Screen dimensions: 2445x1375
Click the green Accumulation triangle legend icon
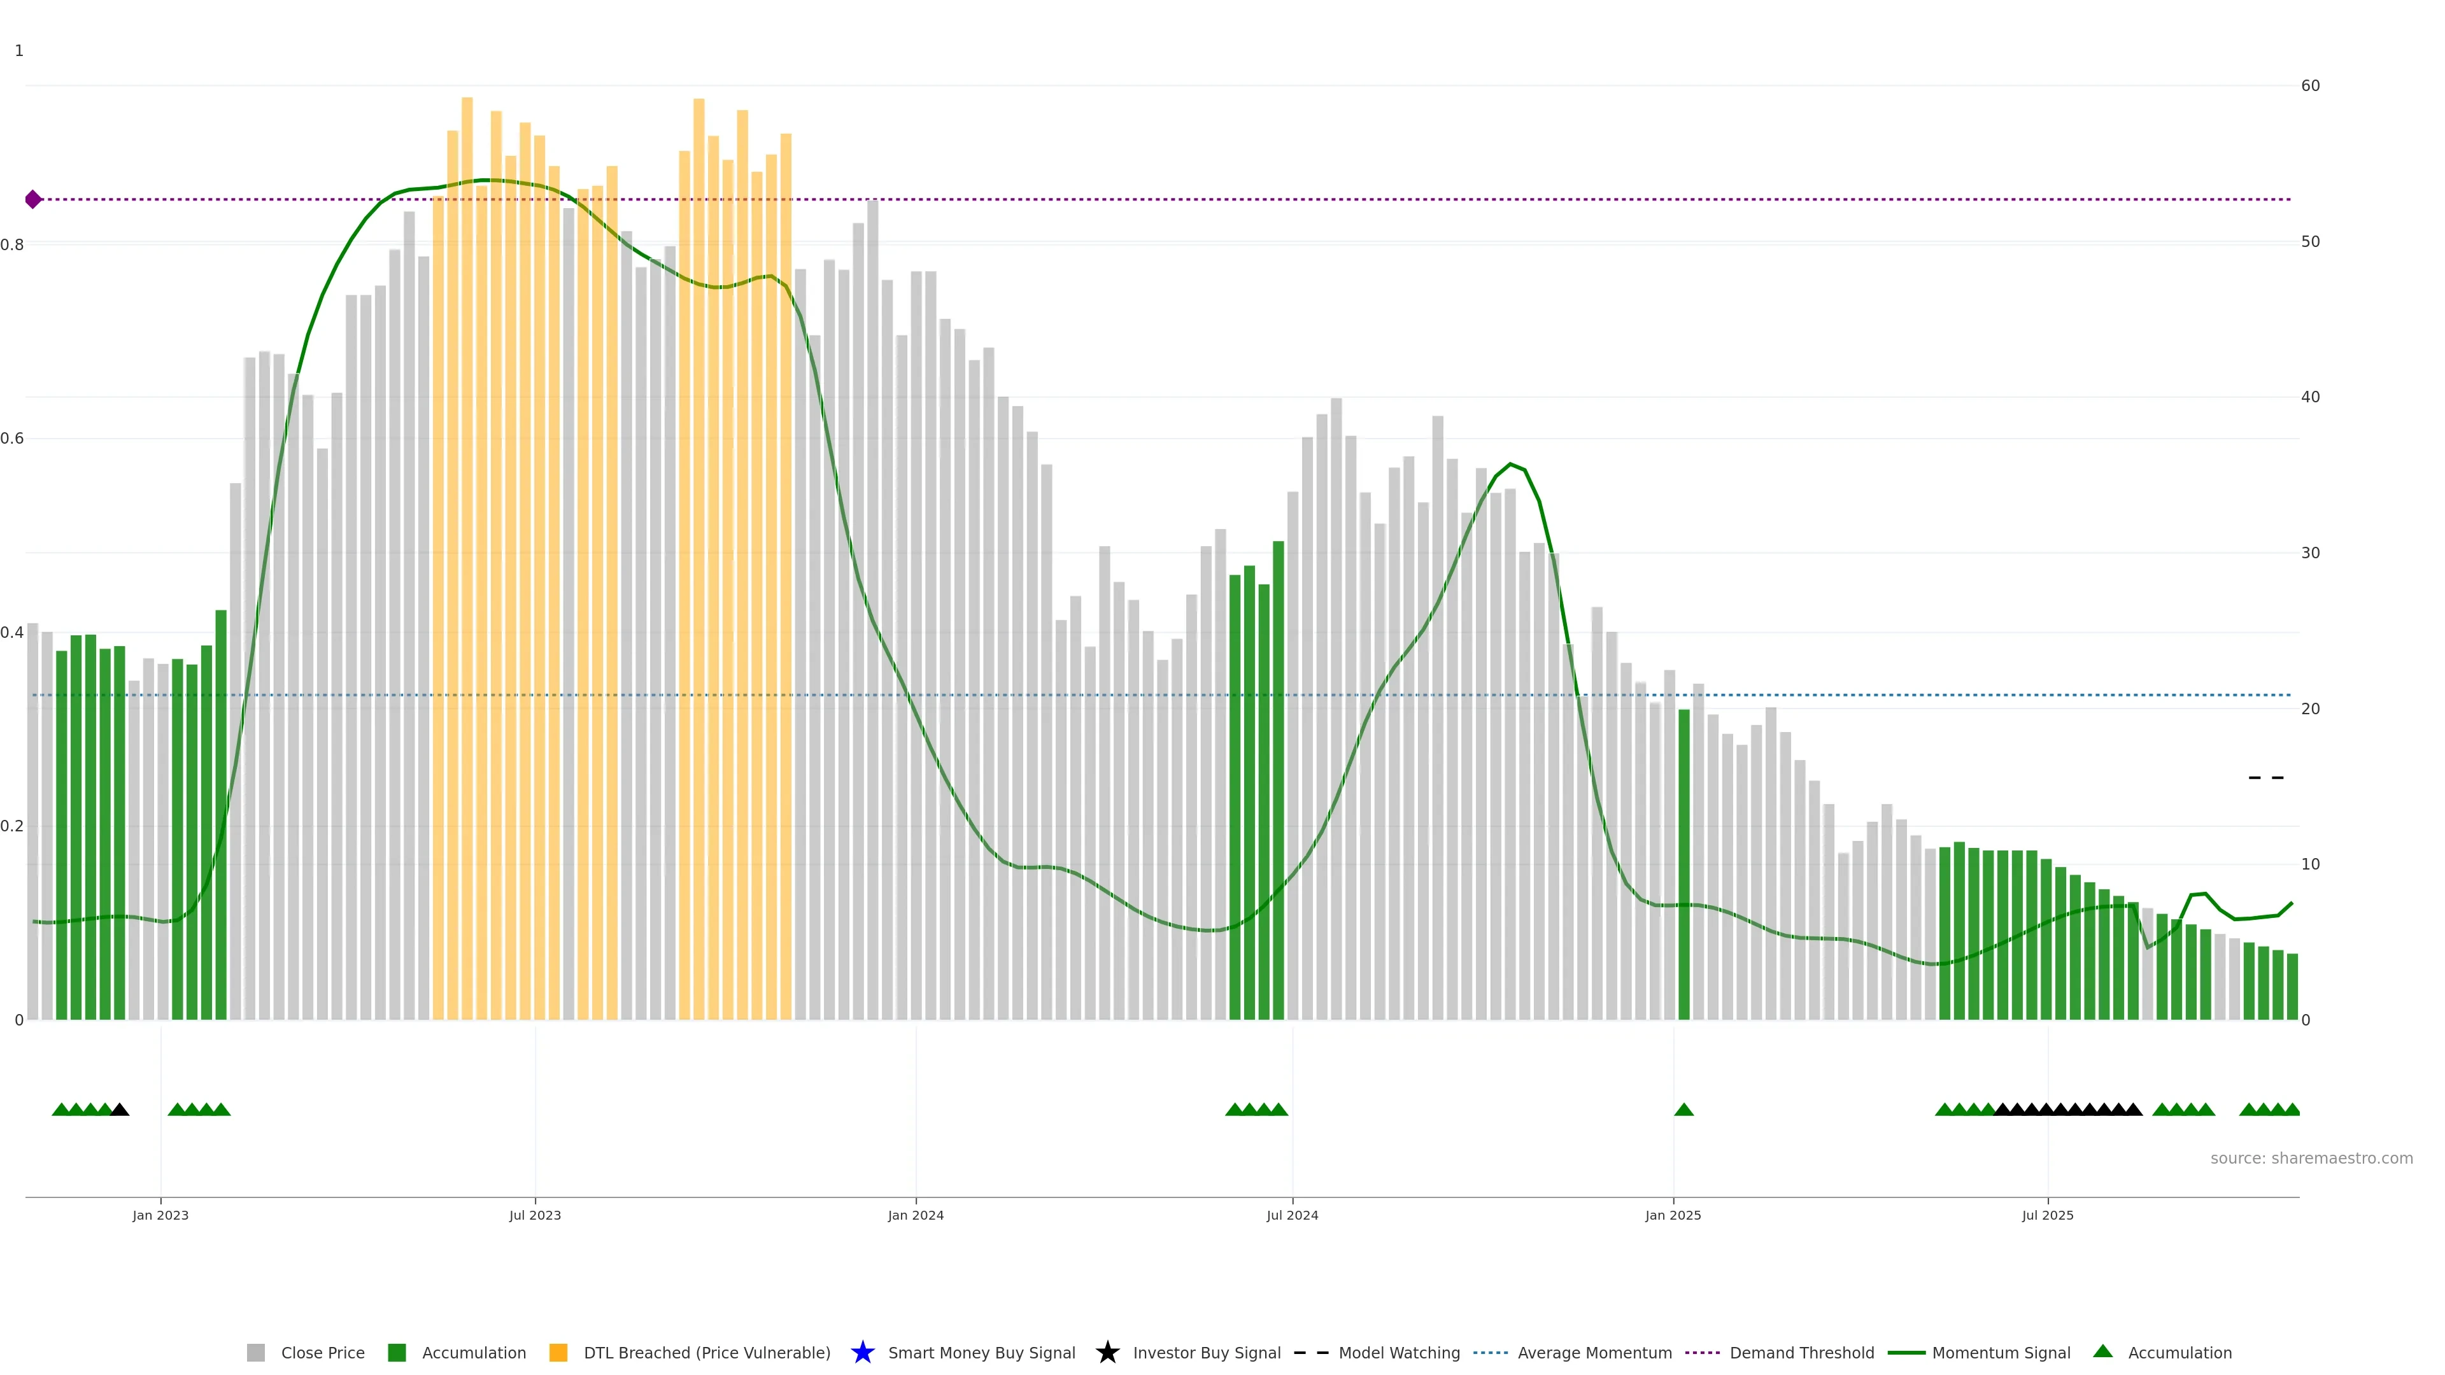tap(2102, 1351)
